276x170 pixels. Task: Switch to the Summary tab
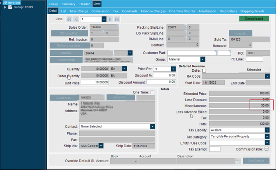[x=69, y=4]
